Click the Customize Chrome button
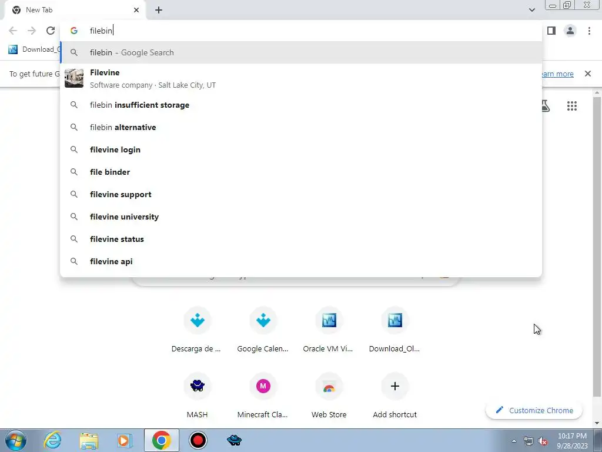 pyautogui.click(x=534, y=410)
